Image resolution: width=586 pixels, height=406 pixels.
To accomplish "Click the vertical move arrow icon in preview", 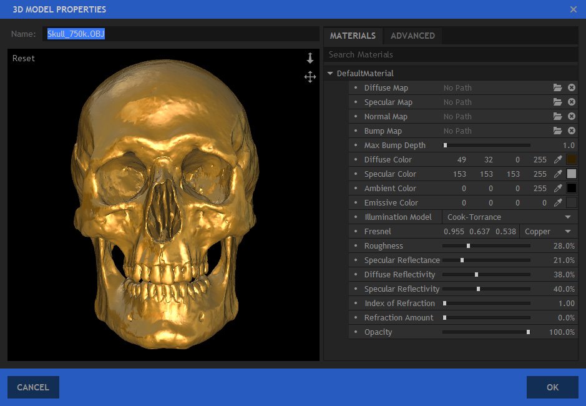I will 310,58.
